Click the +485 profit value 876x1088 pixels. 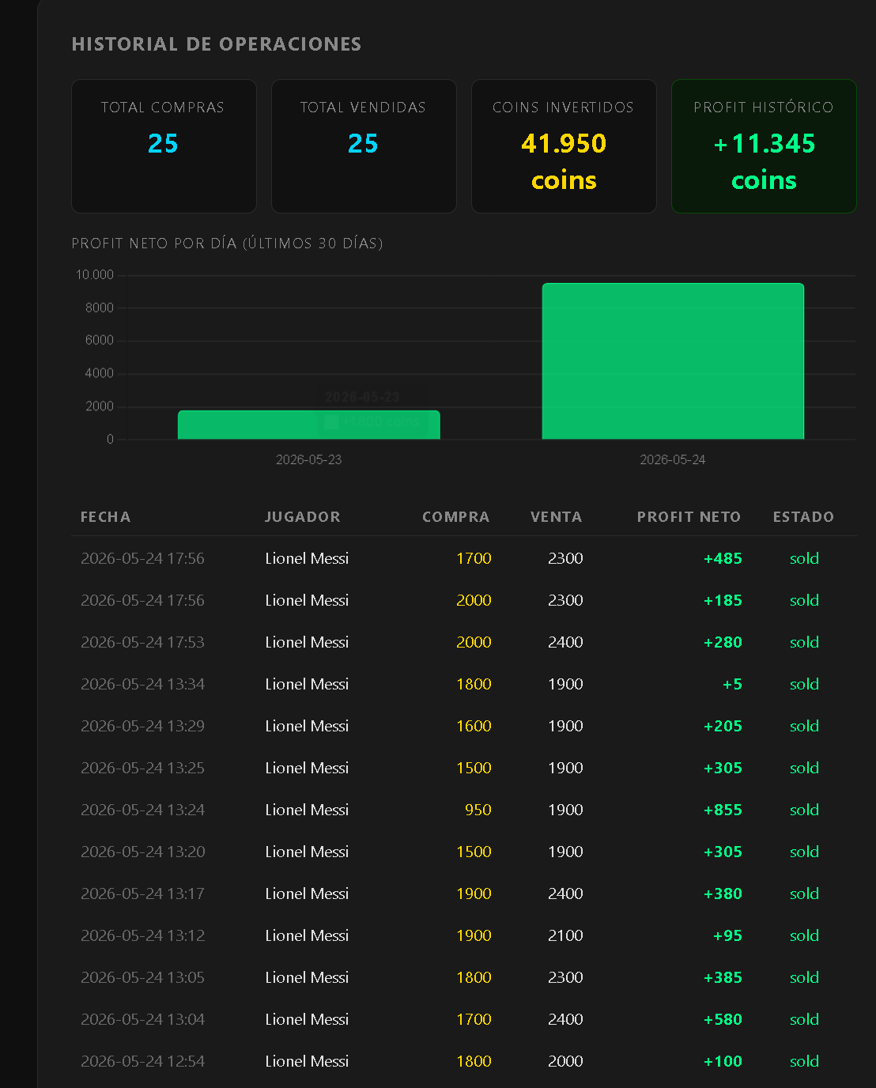[x=723, y=558]
